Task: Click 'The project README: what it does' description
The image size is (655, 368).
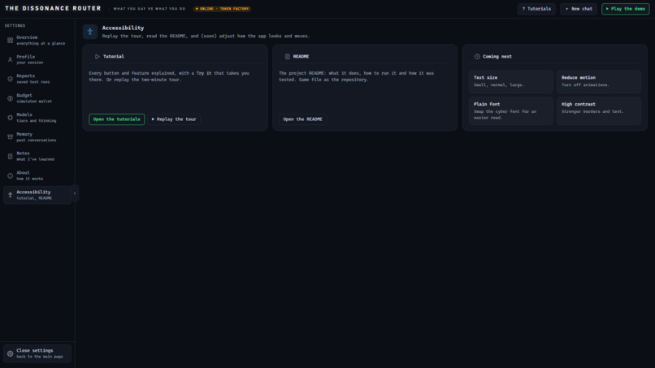Action: [x=356, y=76]
